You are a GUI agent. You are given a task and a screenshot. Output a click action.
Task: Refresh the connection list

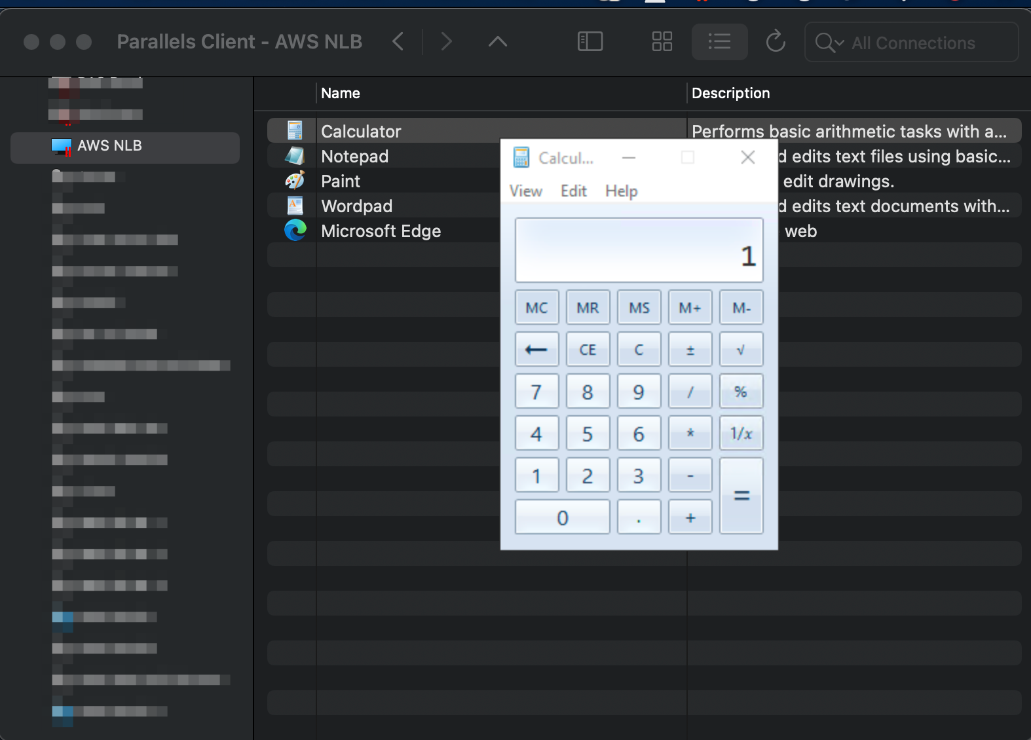[x=776, y=42]
